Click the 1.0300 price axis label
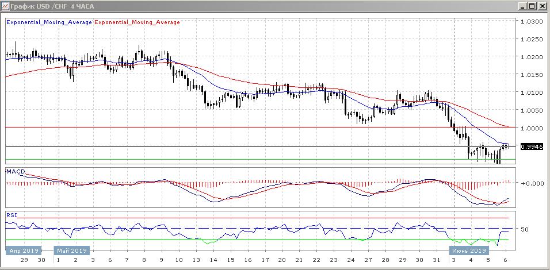 [532, 21]
